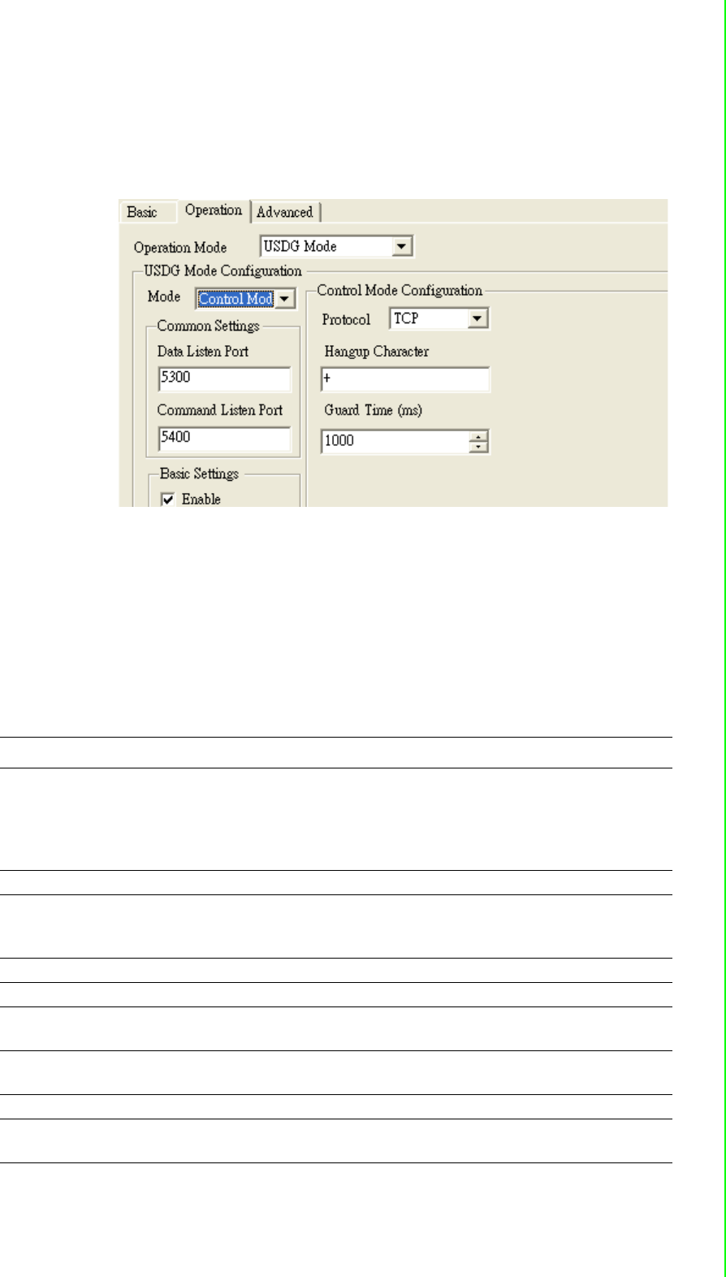Screen dimensions: 726x1277
Task: Toggle the Enable checkbox in Basic Settings
Action: 168,500
